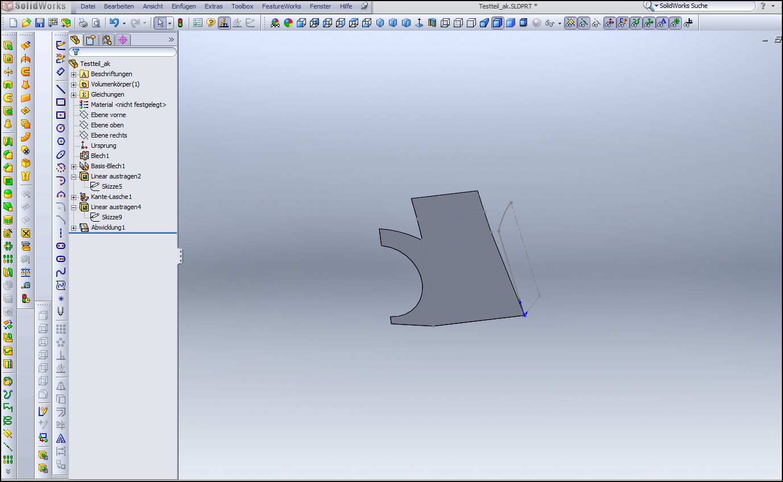Open the select tool dropdown arrow
The width and height of the screenshot is (783, 482).
[x=170, y=23]
